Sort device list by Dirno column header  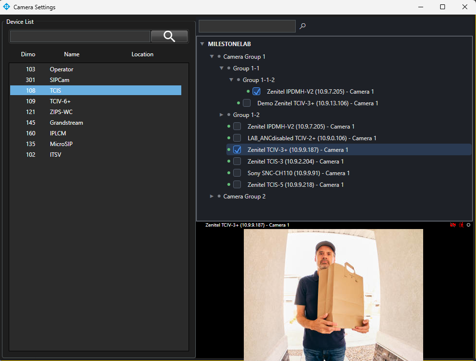coord(28,54)
